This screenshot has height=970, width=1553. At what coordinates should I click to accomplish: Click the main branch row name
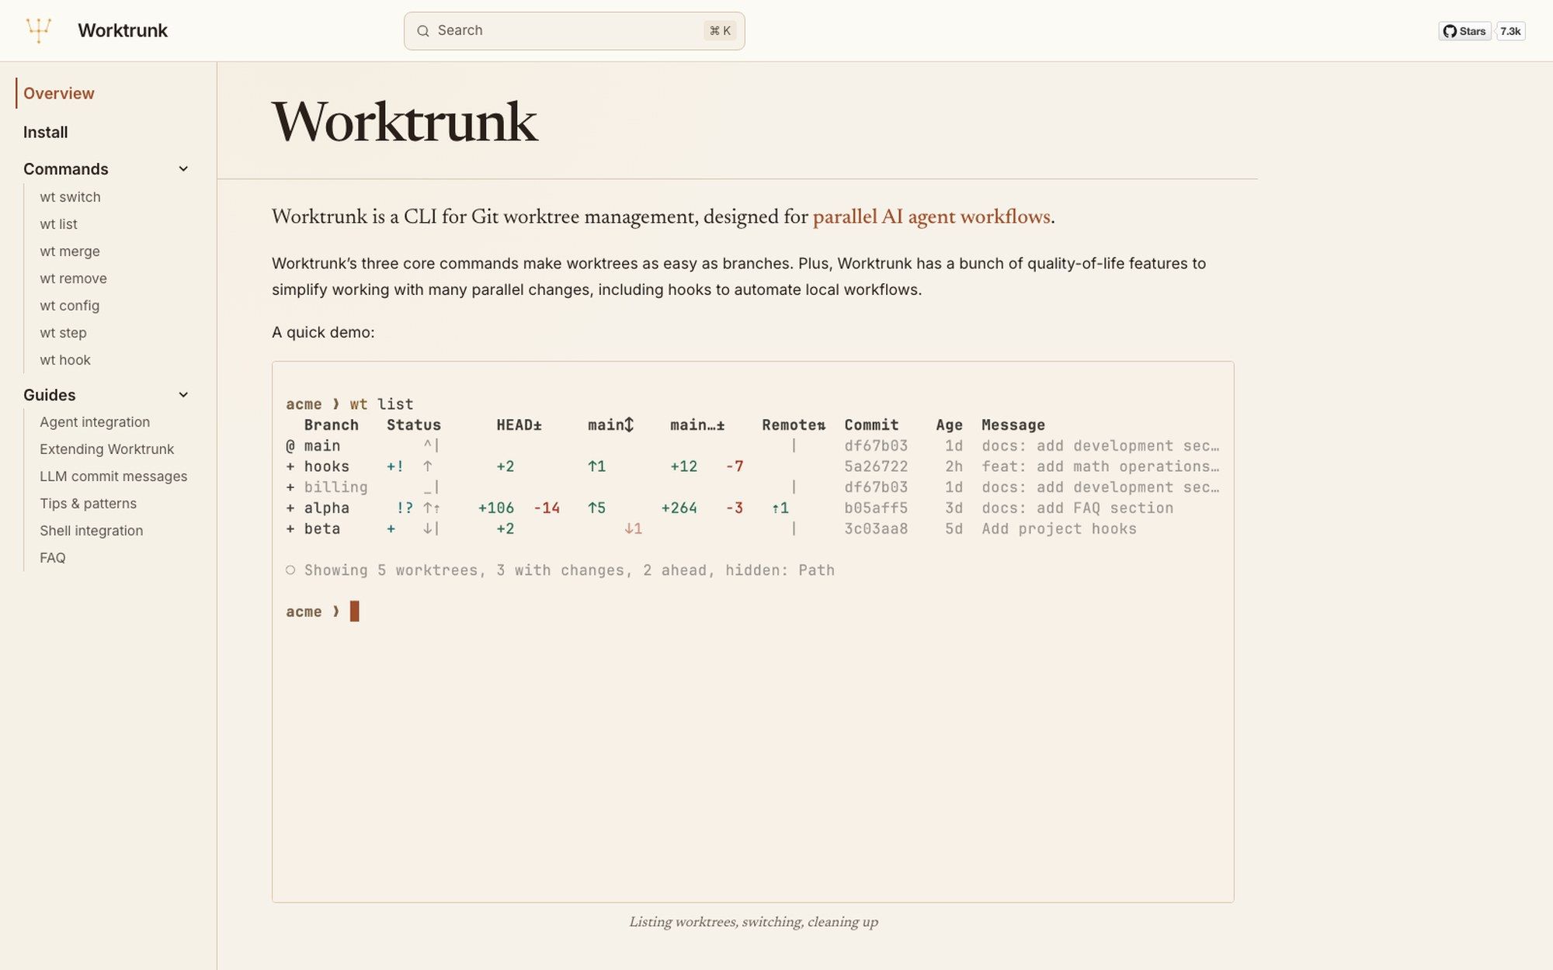pos(322,446)
